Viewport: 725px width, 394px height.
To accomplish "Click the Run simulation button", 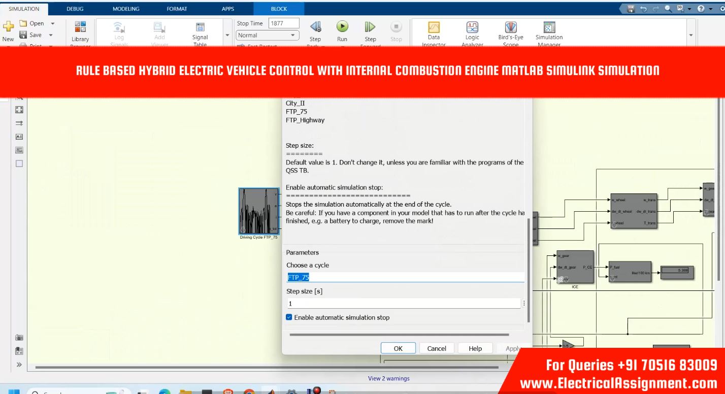I will (x=342, y=26).
